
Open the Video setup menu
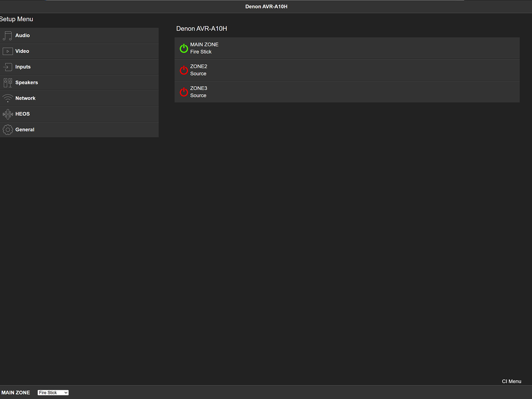79,51
